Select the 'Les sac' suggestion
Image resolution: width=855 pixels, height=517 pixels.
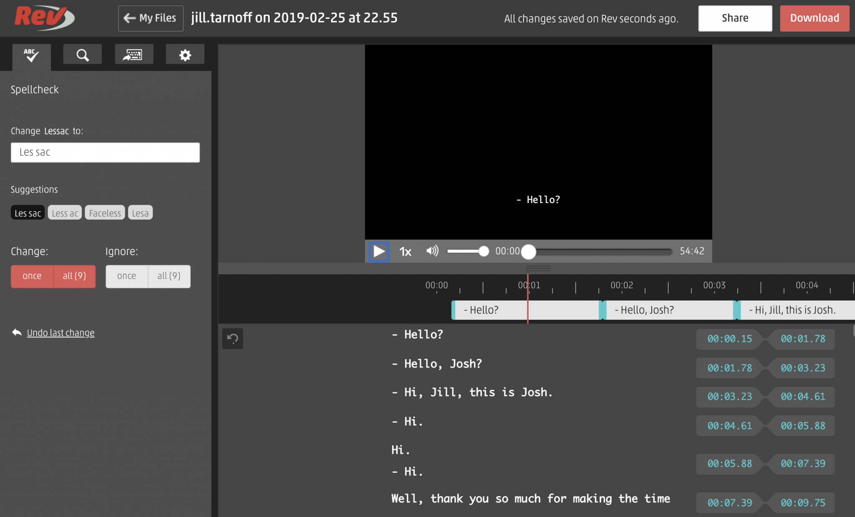click(x=27, y=212)
